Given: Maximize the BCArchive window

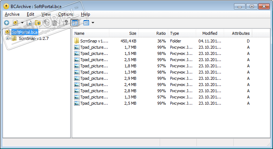Looking at the screenshot, I should pyautogui.click(x=252, y=7).
